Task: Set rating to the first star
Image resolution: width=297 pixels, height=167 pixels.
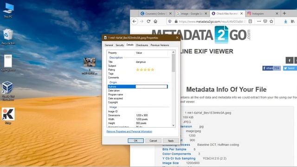Action: click(x=138, y=70)
